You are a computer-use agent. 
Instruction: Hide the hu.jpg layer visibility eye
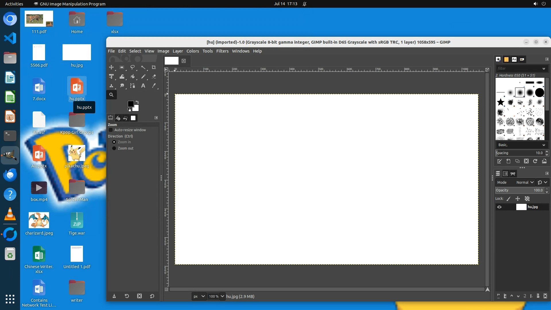point(499,207)
